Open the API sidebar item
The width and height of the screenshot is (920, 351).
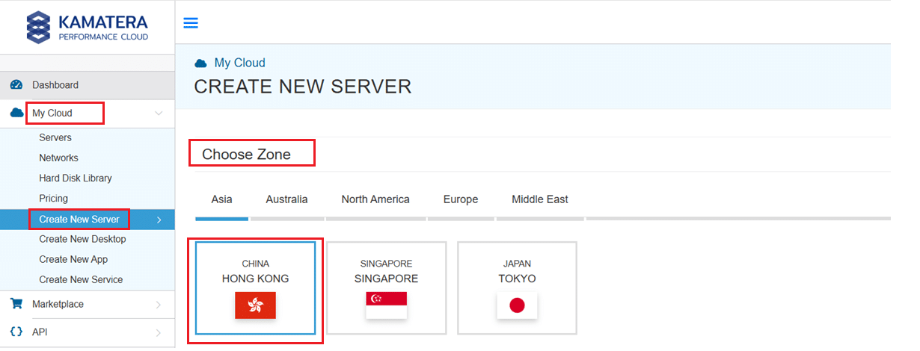tap(88, 332)
